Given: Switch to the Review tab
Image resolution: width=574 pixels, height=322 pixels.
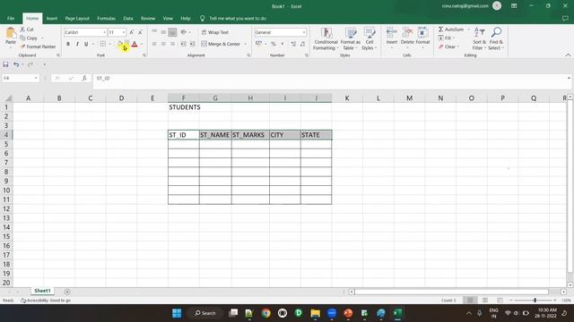Looking at the screenshot, I should click(x=148, y=18).
